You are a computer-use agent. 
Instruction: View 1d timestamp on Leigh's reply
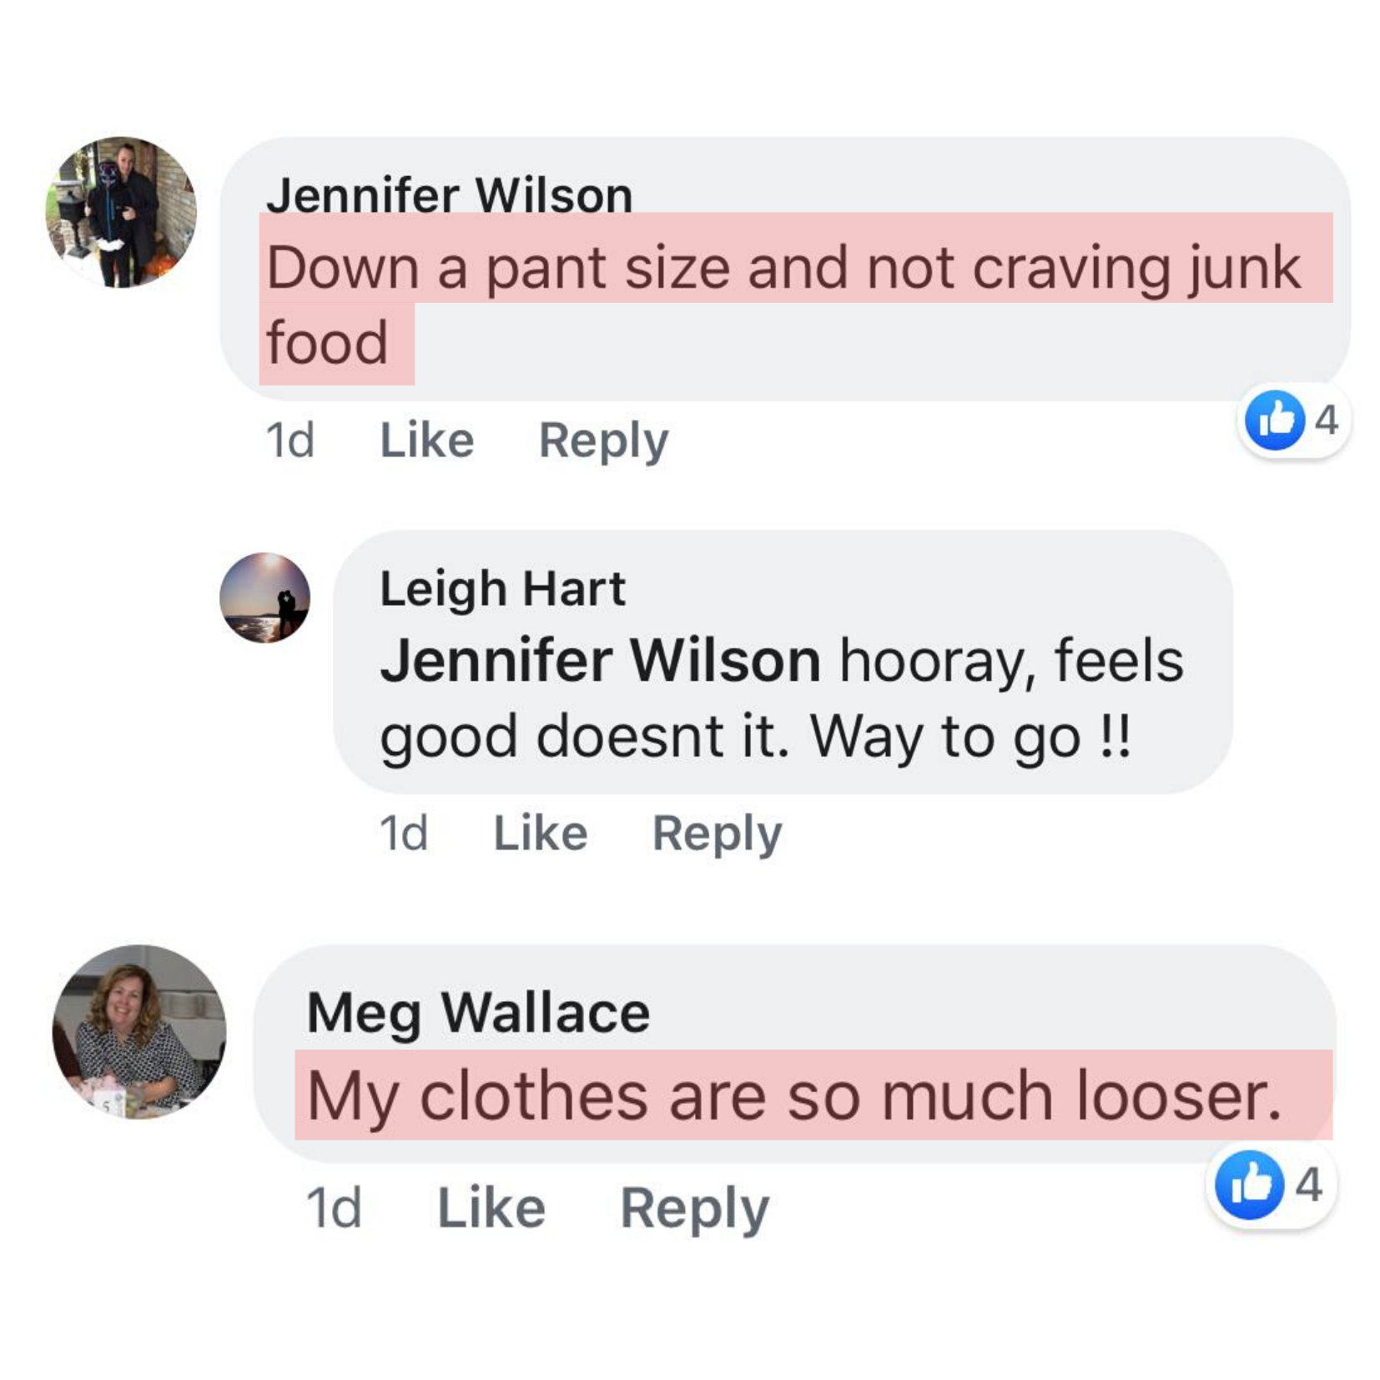tap(404, 833)
